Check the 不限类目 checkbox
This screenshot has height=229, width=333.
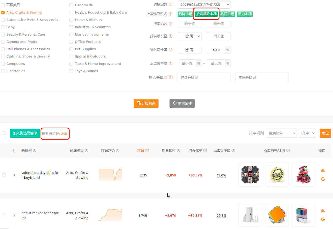[x=3, y=5]
